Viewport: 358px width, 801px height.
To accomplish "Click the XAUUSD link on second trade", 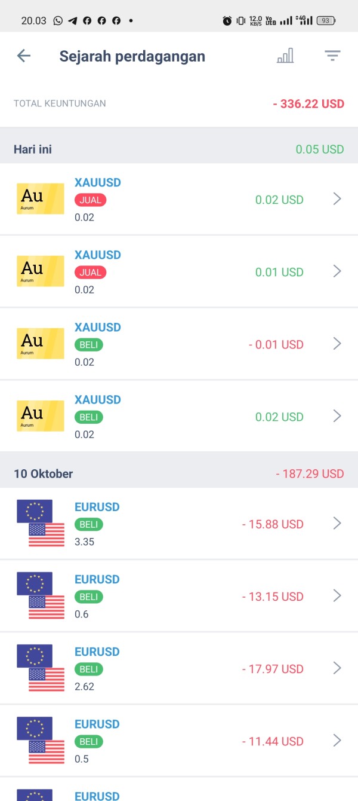I will click(x=98, y=255).
